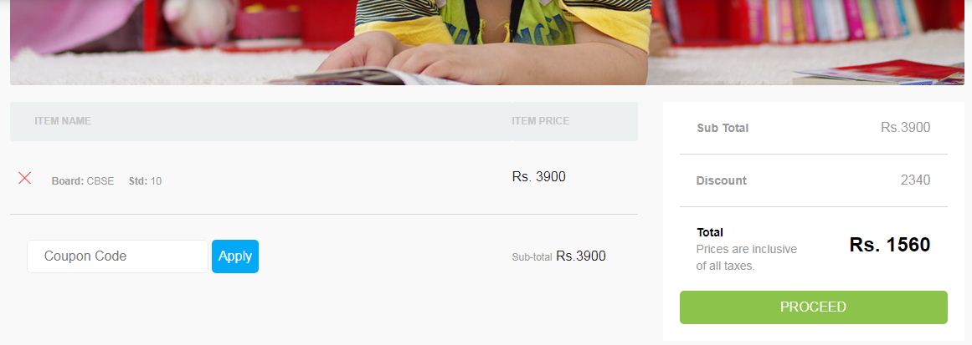Click the banner image of child reading
Screen dimensions: 972x345
(486, 42)
